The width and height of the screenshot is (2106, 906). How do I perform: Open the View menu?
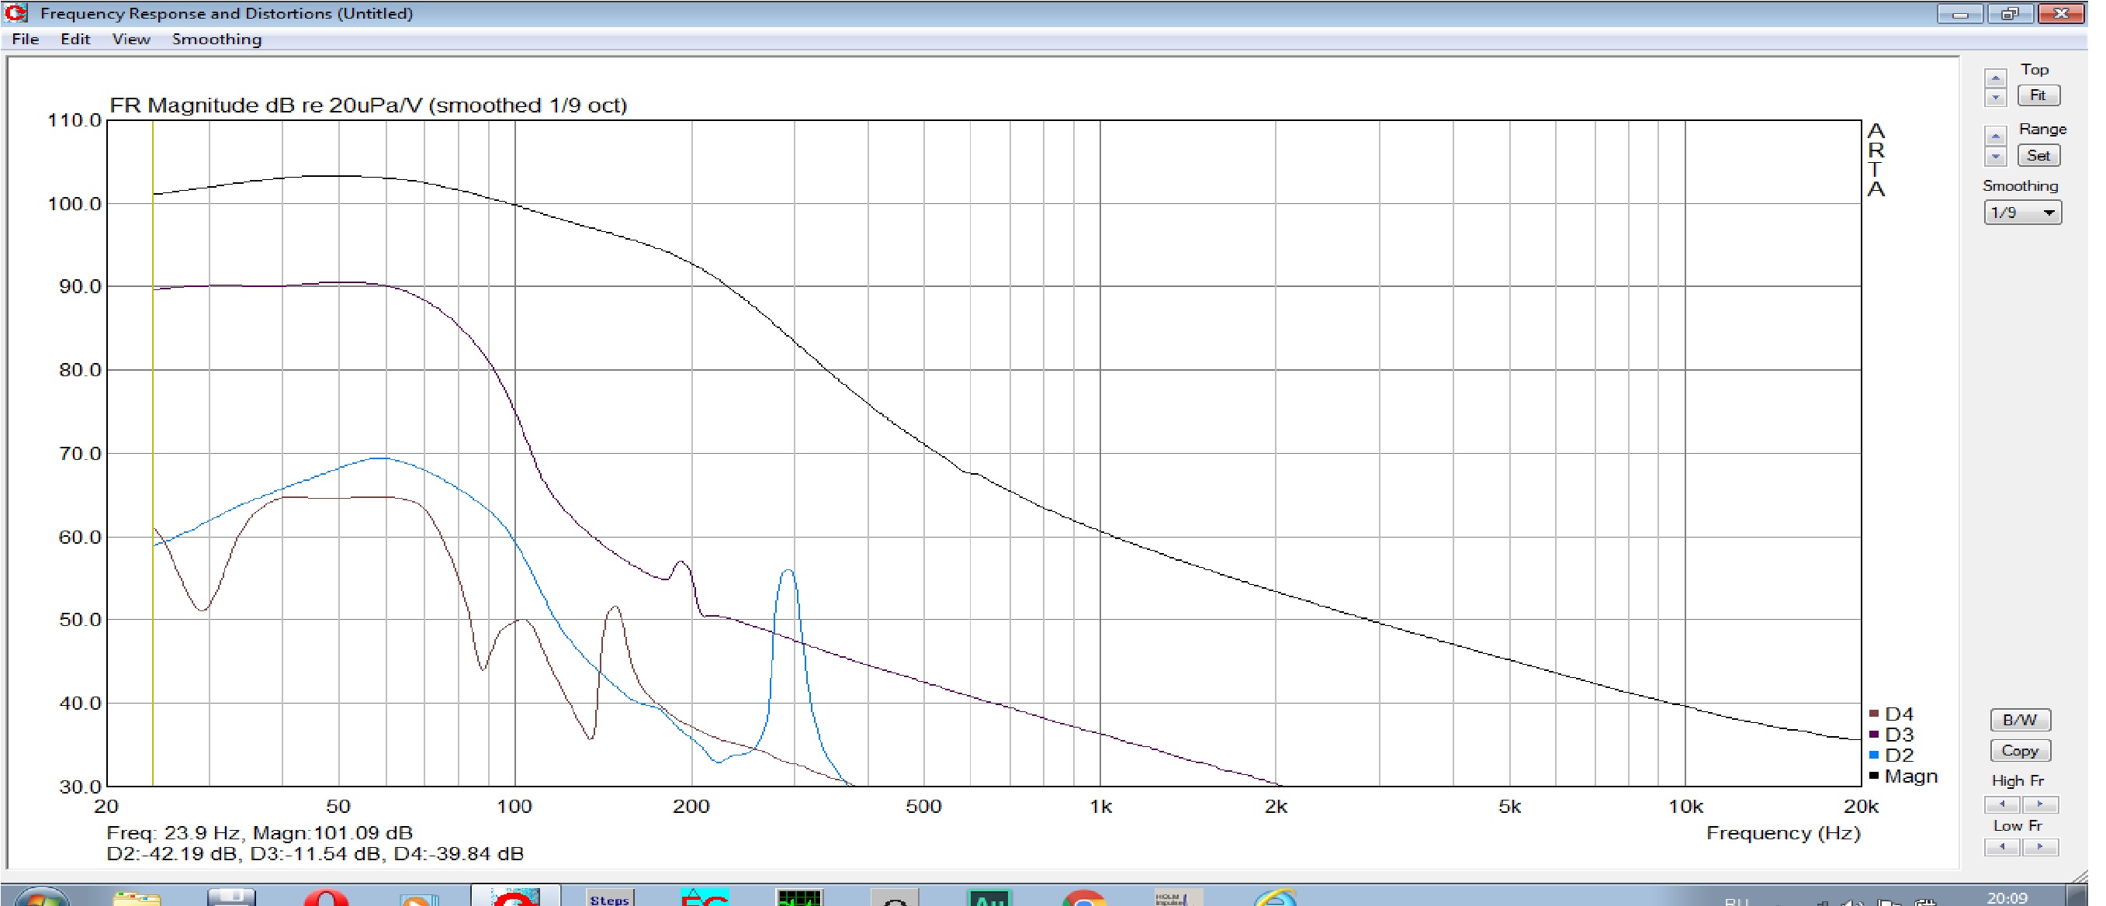(131, 40)
